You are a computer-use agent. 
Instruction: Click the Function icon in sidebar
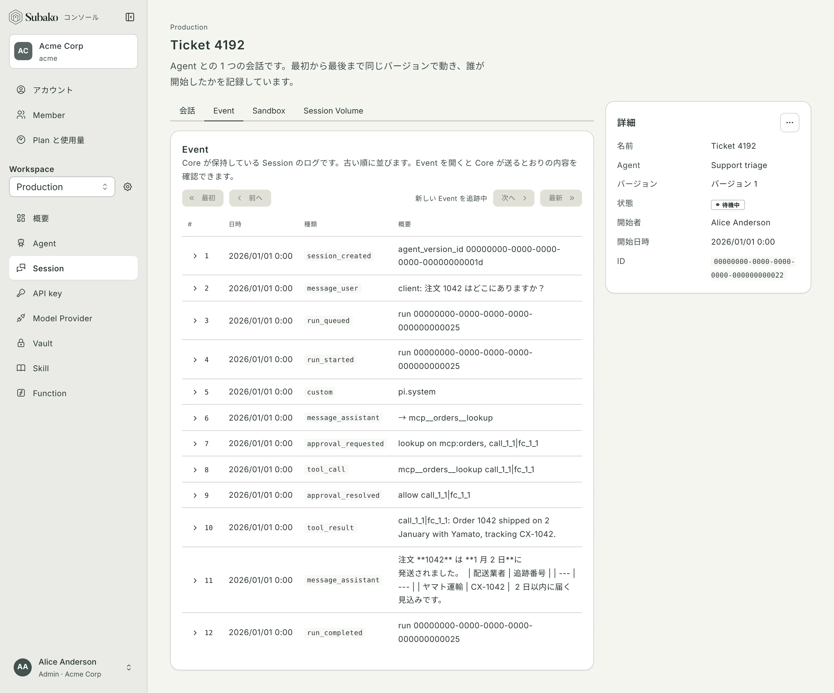pyautogui.click(x=21, y=393)
